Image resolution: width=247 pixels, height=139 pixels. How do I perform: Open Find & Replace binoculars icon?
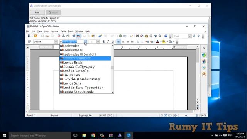[x=137, y=36]
